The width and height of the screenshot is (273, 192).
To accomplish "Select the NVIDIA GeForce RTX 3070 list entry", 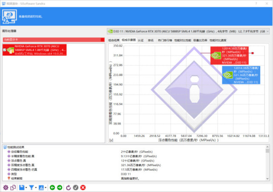I will click(x=34, y=50).
